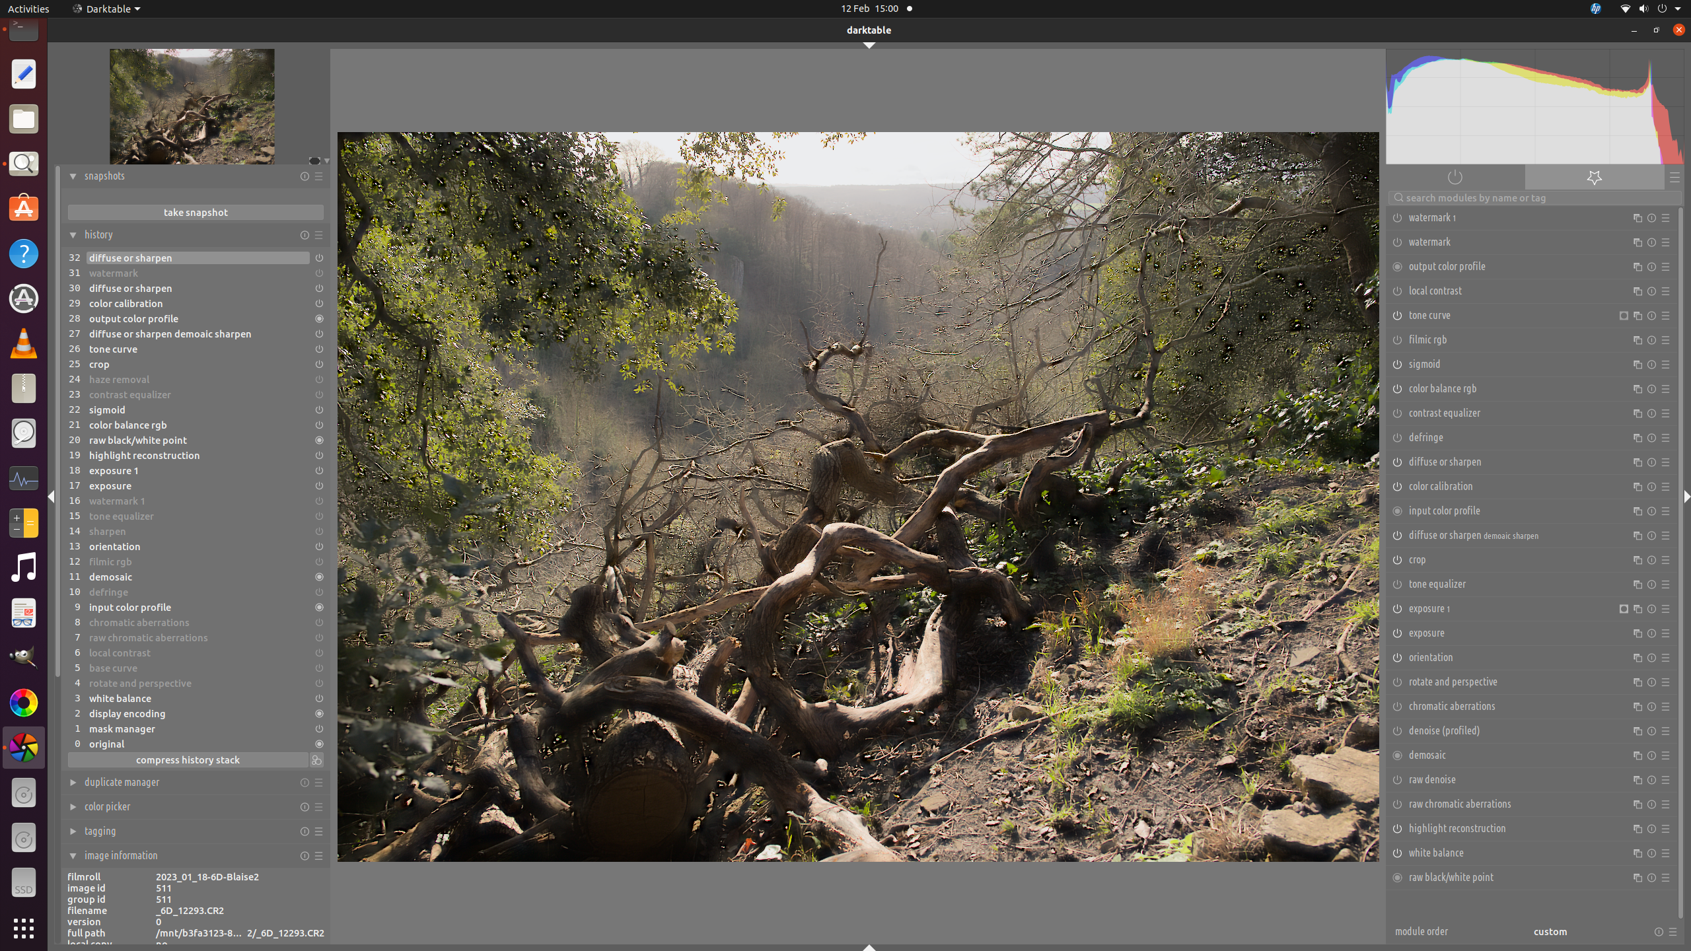The image size is (1691, 951).
Task: Open presets menu of color balance rgb
Action: (1665, 389)
